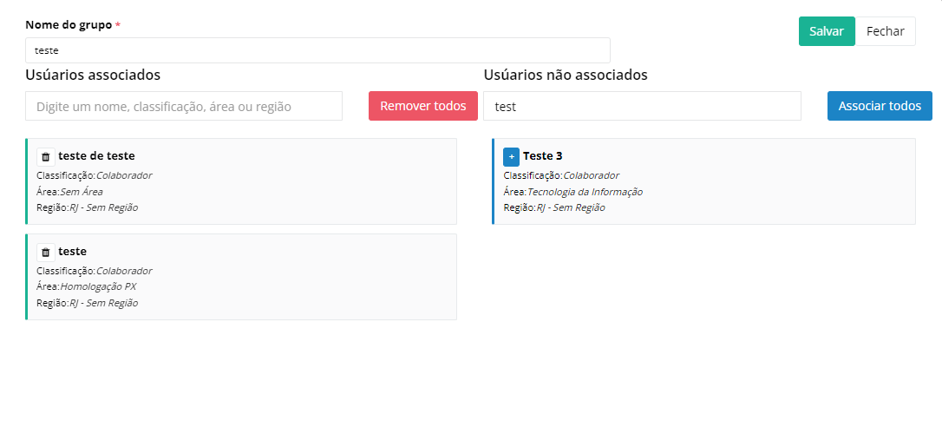Select the 'teste de teste' user name
This screenshot has height=447, width=942.
[96, 156]
